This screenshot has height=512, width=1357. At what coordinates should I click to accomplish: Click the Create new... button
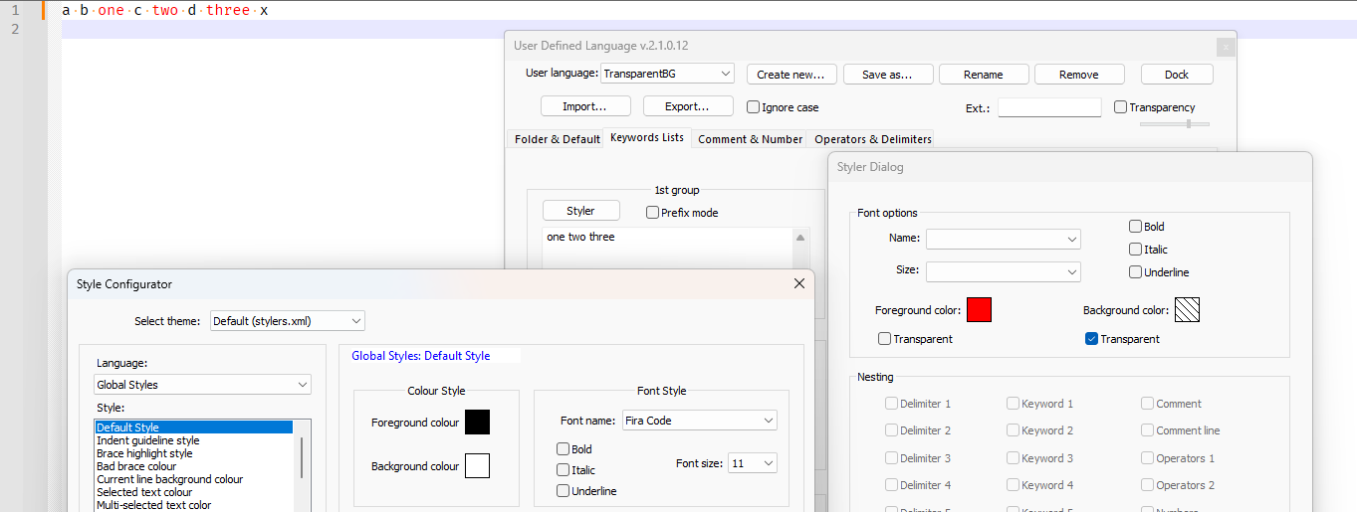[791, 75]
